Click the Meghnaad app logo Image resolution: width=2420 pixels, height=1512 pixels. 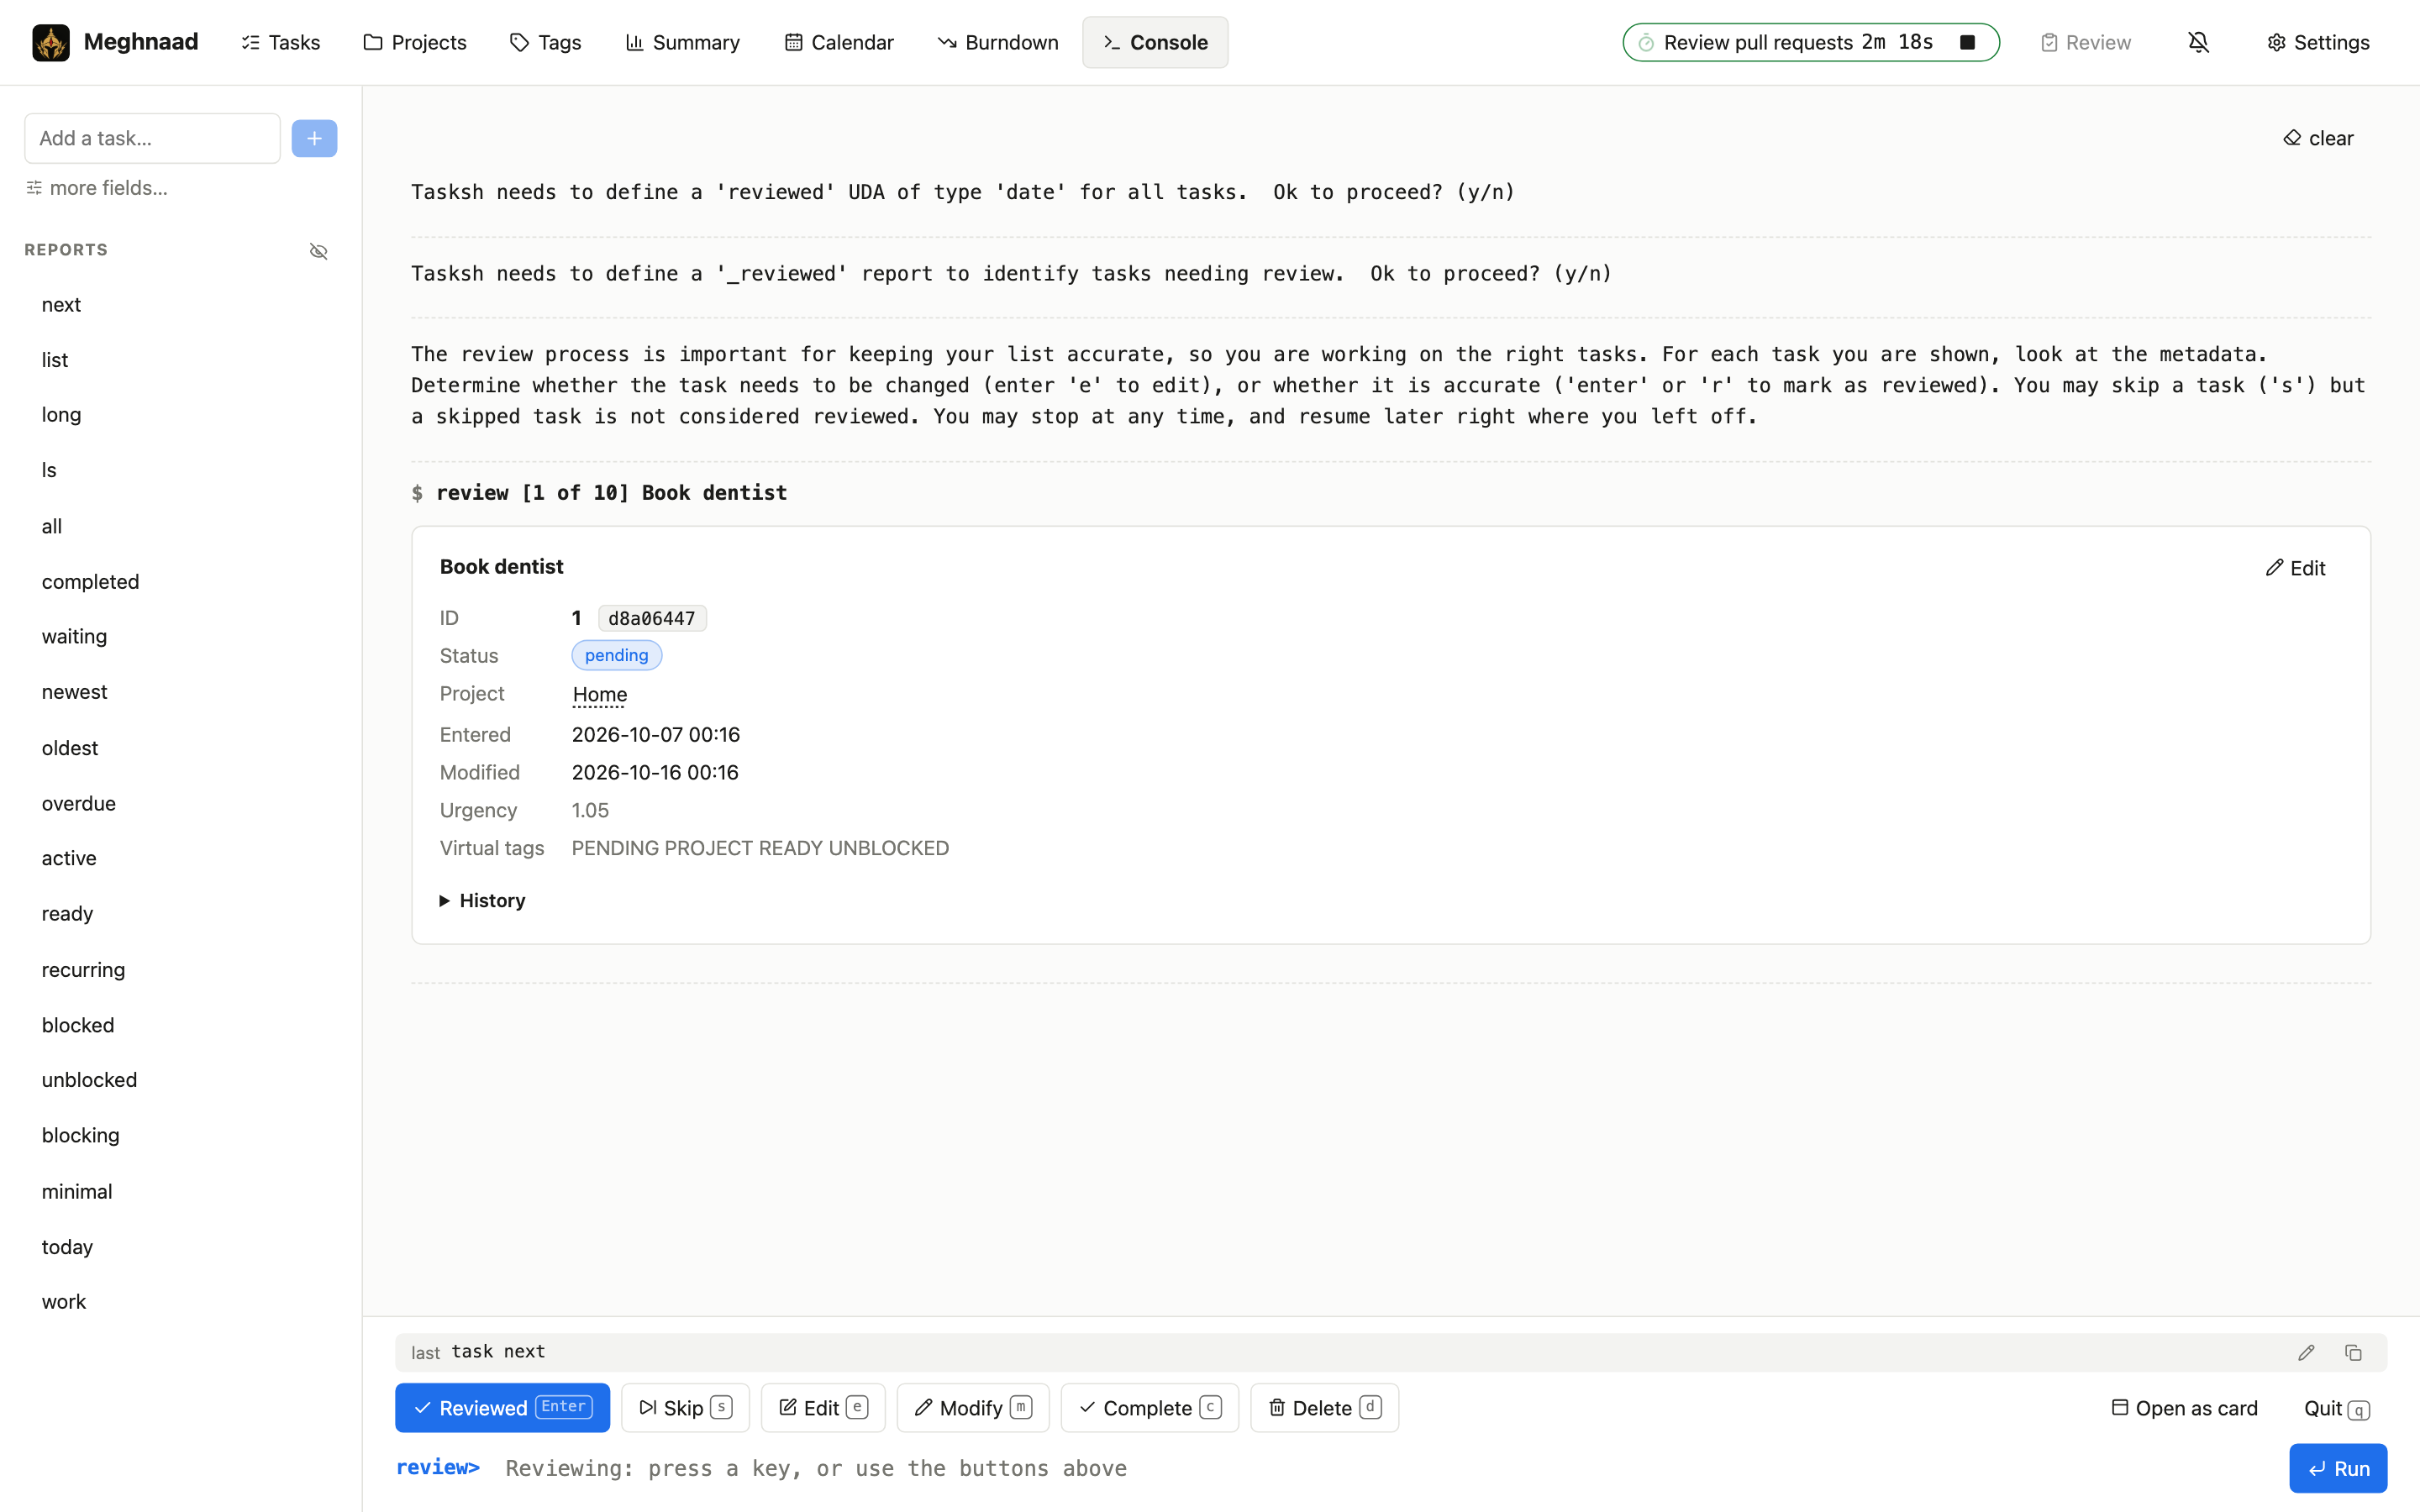51,42
